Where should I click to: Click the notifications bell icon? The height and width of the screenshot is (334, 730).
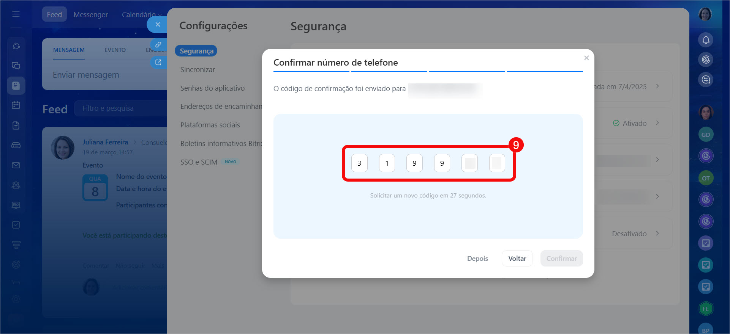(x=706, y=40)
